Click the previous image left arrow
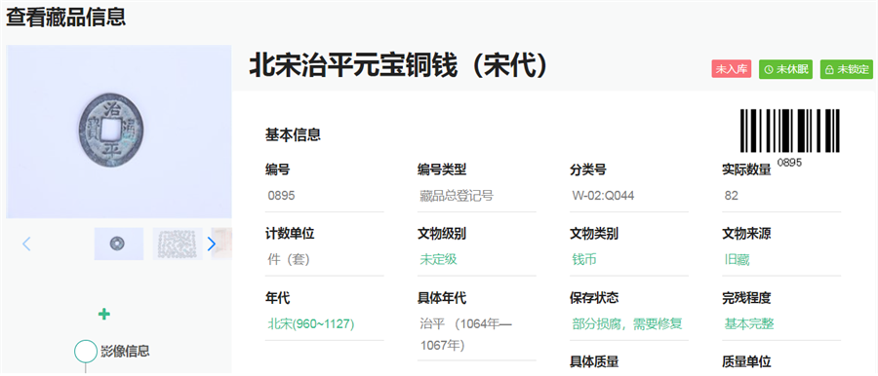878x376 pixels. point(26,244)
